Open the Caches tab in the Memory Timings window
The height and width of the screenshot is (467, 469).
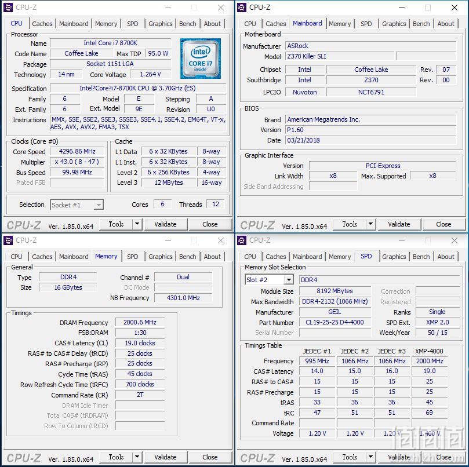42,257
